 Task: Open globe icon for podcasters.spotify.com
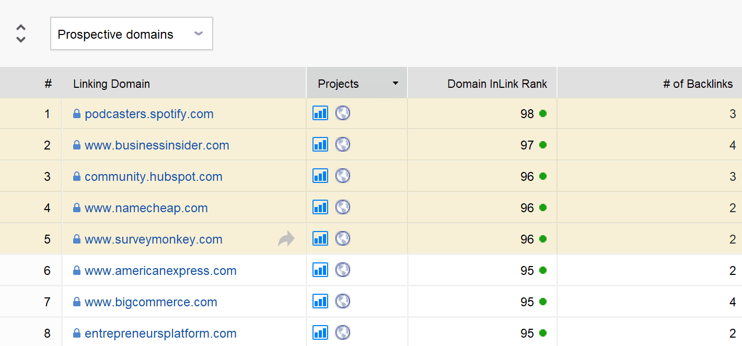(343, 113)
